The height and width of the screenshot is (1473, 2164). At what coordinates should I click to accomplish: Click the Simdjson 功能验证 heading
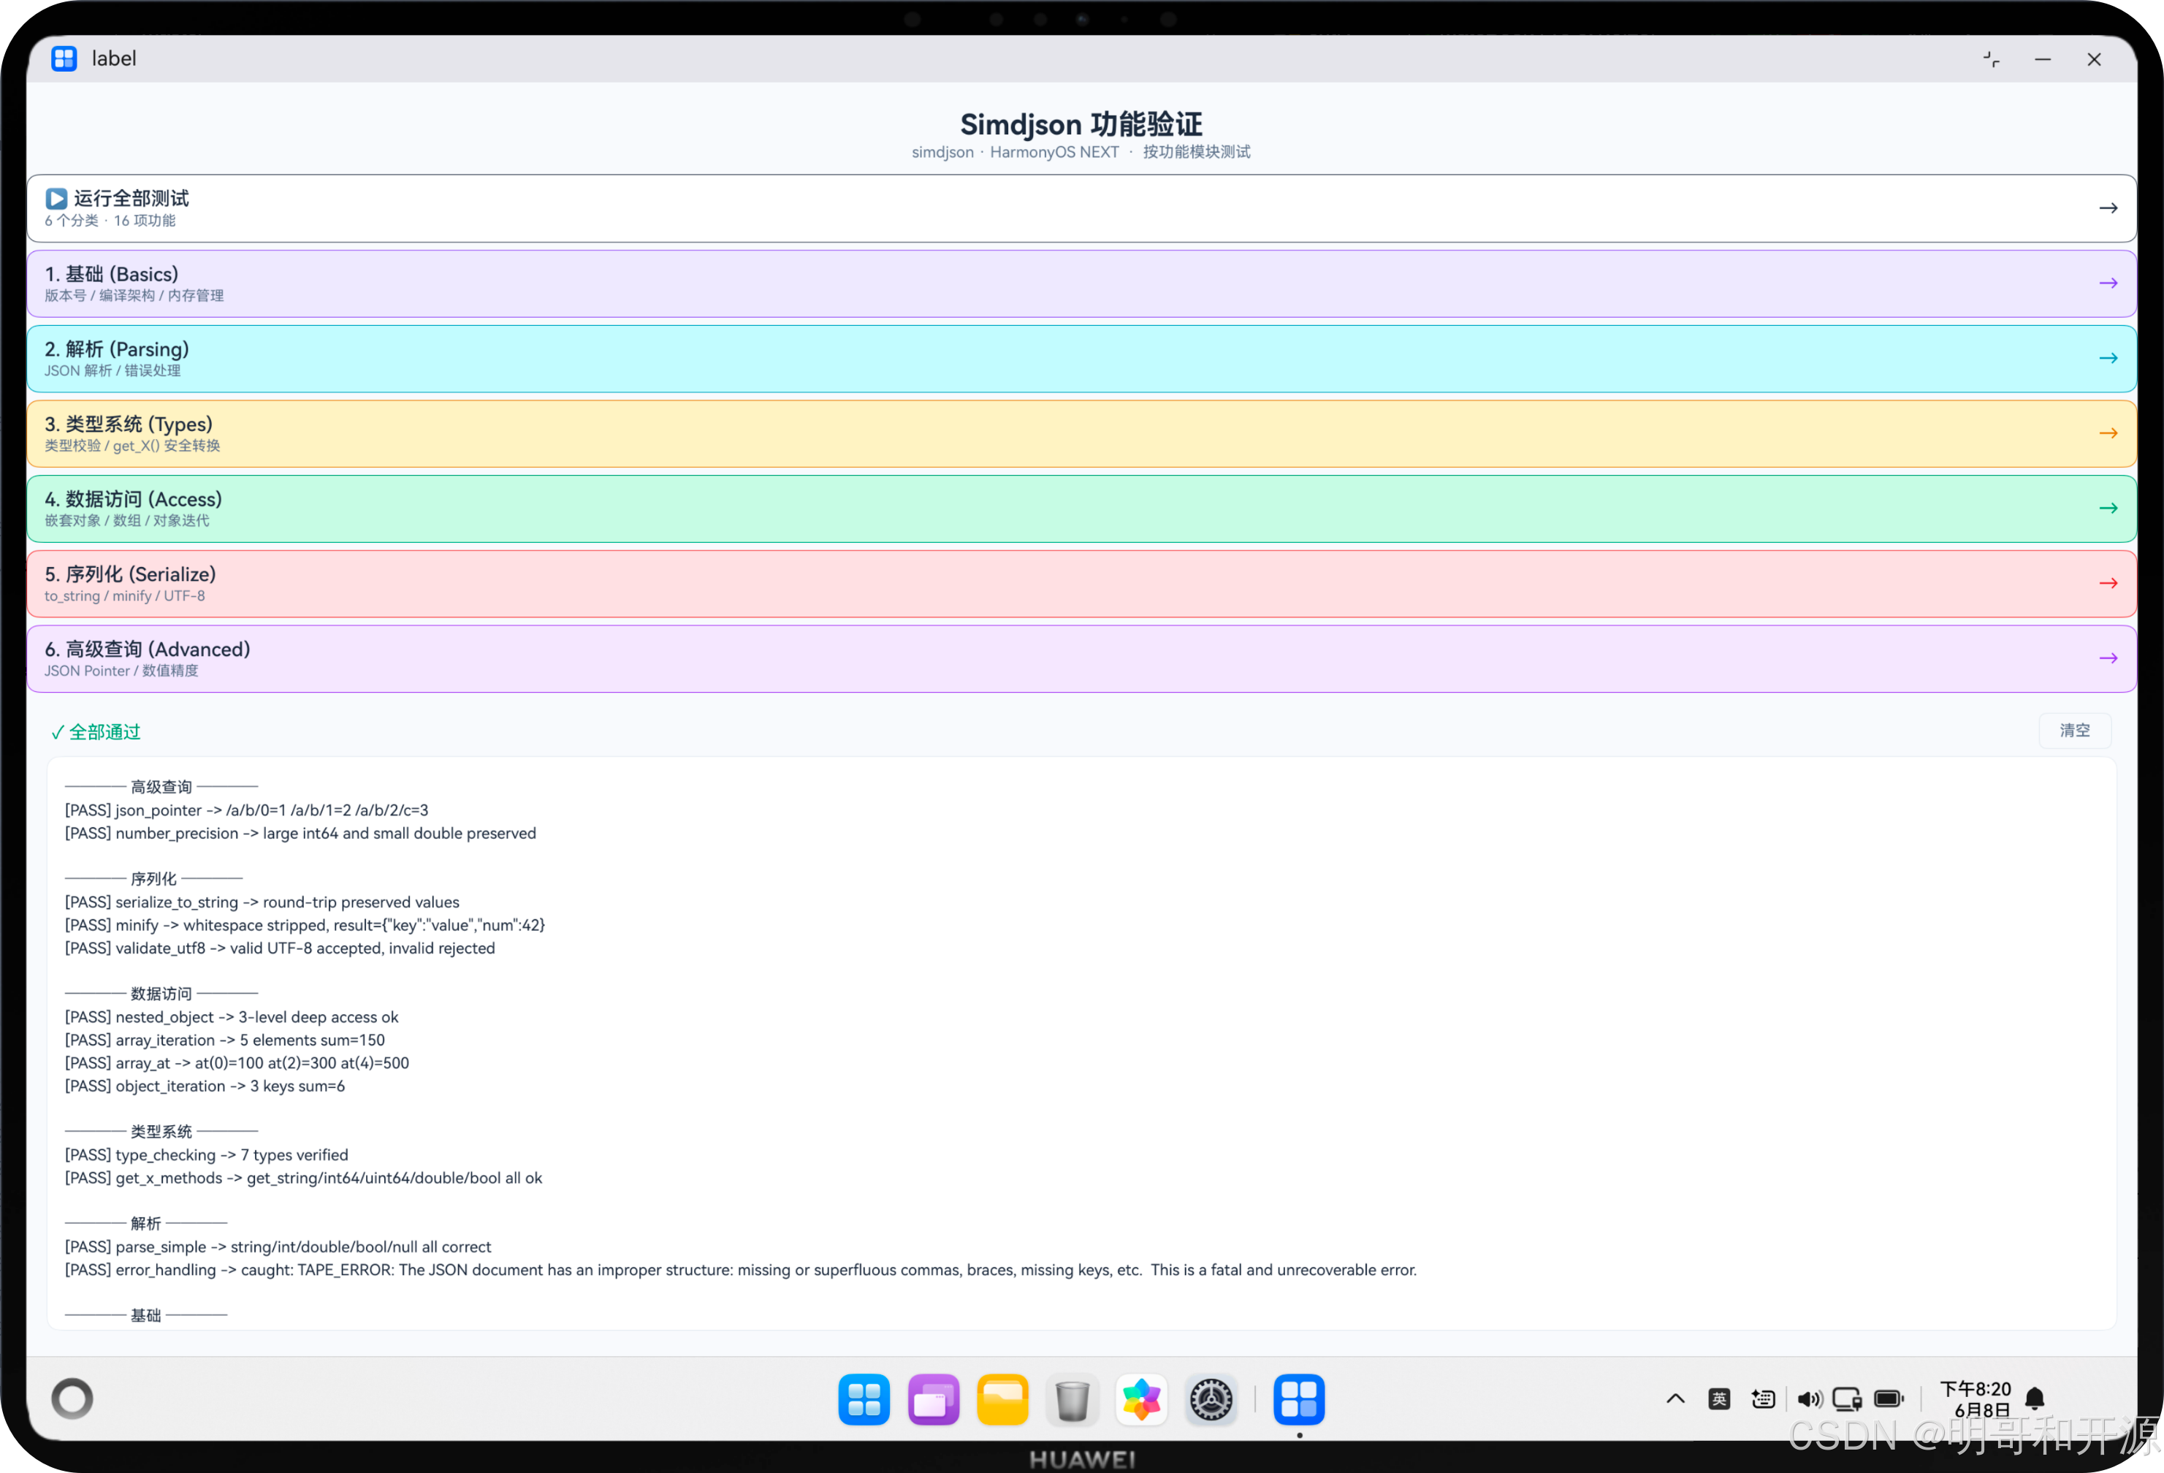click(x=1081, y=123)
